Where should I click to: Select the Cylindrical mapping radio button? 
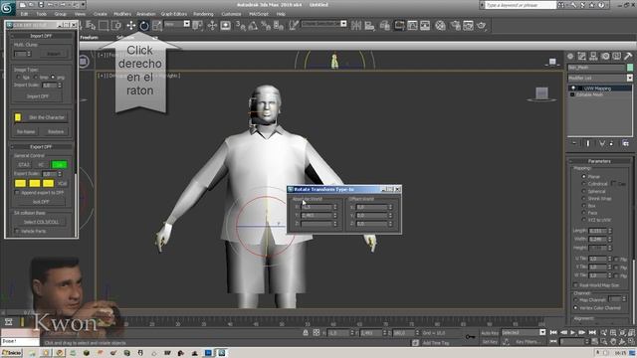point(584,184)
